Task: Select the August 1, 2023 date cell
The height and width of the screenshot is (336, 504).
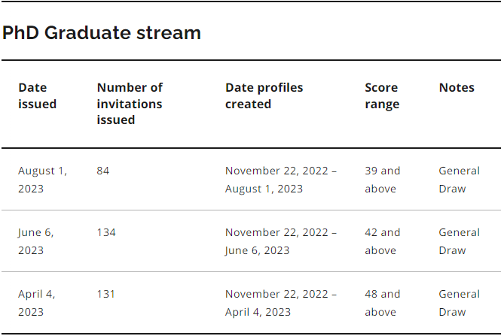Action: (x=42, y=180)
